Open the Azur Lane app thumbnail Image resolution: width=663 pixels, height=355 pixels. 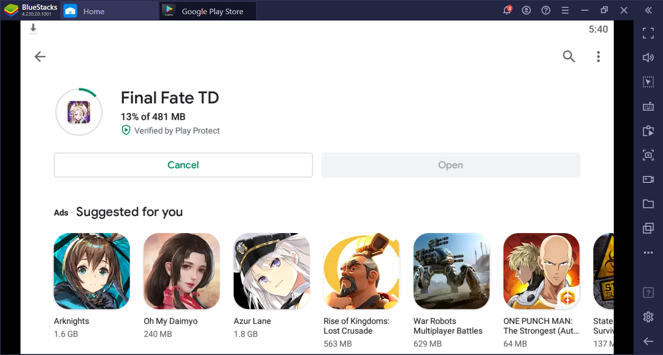(272, 271)
